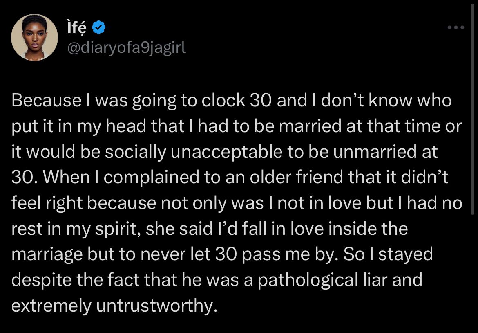This screenshot has width=478, height=333.
Task: Click the final words "extremely untrustworthy."
Action: pos(114,306)
